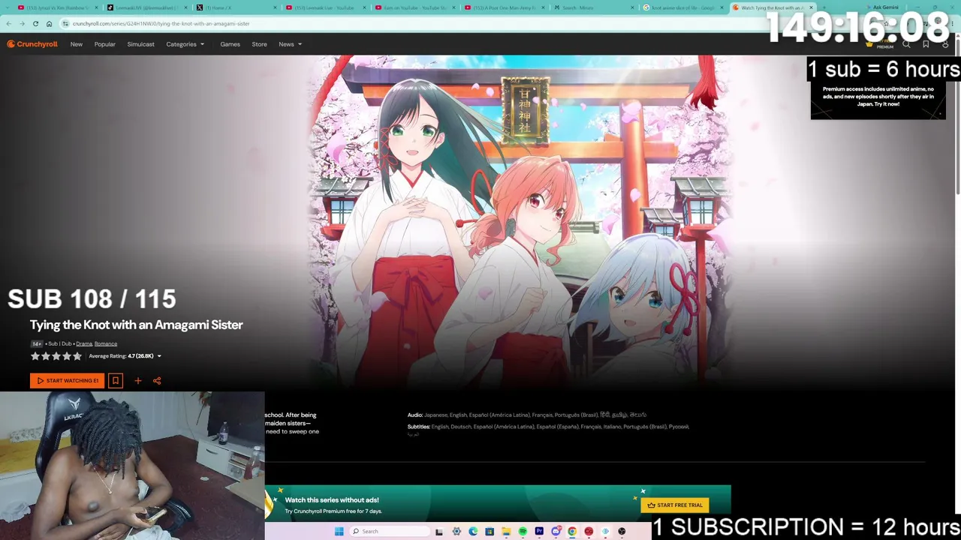Click Start Watching E1 button
Viewport: 961px width, 540px height.
coord(68,381)
